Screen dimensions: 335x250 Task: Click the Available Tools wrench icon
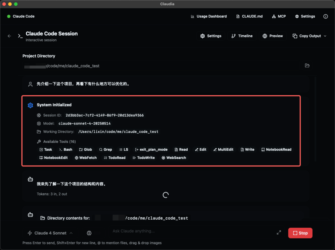click(x=39, y=142)
